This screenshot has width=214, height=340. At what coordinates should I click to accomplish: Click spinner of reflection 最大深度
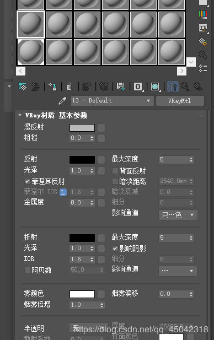pyautogui.click(x=191, y=160)
